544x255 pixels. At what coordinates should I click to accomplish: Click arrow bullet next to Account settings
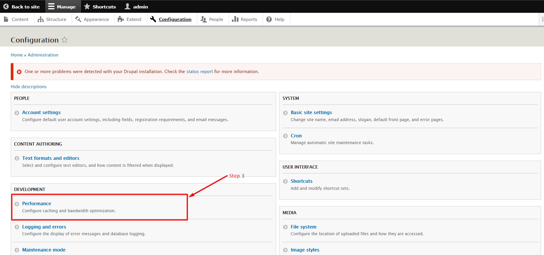tap(17, 113)
